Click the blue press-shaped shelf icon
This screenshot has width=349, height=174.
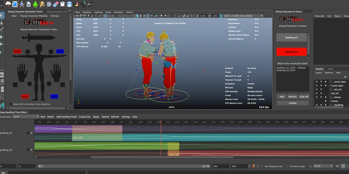tap(15, 4)
